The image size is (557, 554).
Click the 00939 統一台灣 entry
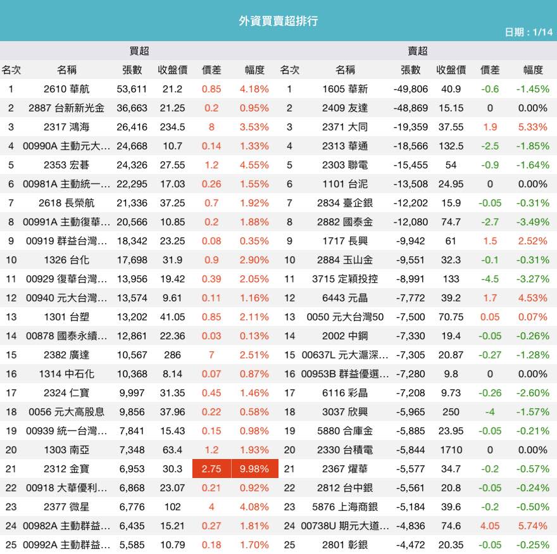tap(66, 431)
